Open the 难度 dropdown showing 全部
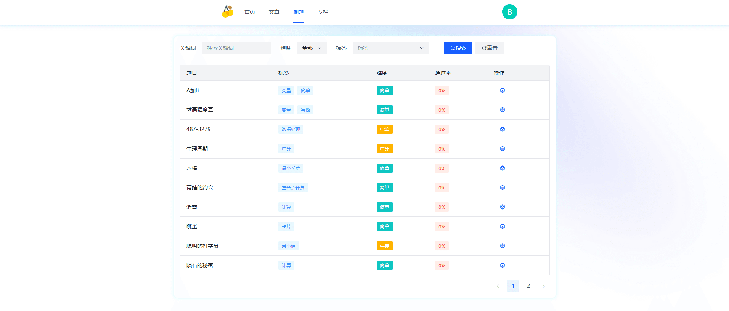Image resolution: width=729 pixels, height=311 pixels. click(312, 48)
